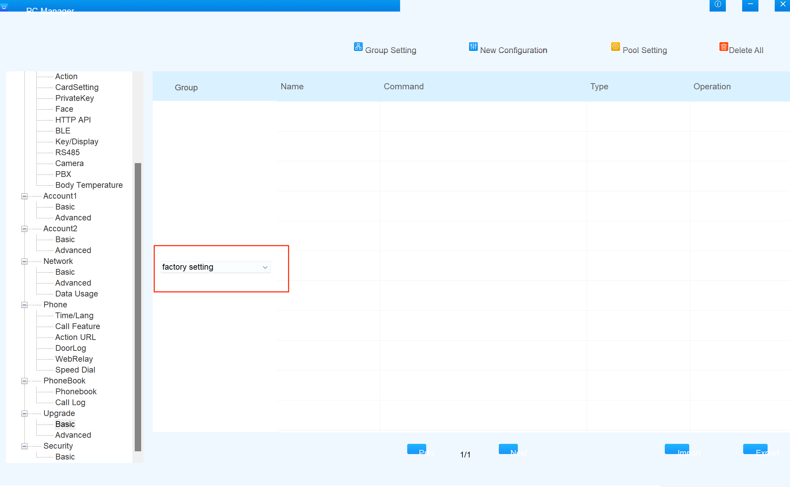Screen dimensions: 790x487
Task: Minimize the PC Manager window
Action: point(750,5)
